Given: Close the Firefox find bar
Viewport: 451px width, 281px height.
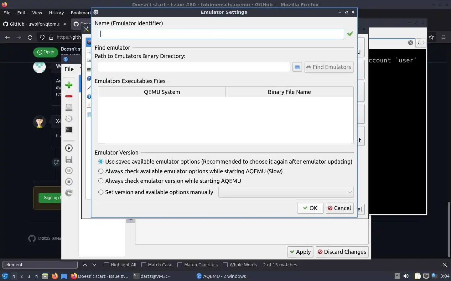Looking at the screenshot, I should coord(444,265).
